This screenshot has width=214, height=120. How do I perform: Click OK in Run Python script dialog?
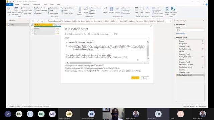point(135,78)
